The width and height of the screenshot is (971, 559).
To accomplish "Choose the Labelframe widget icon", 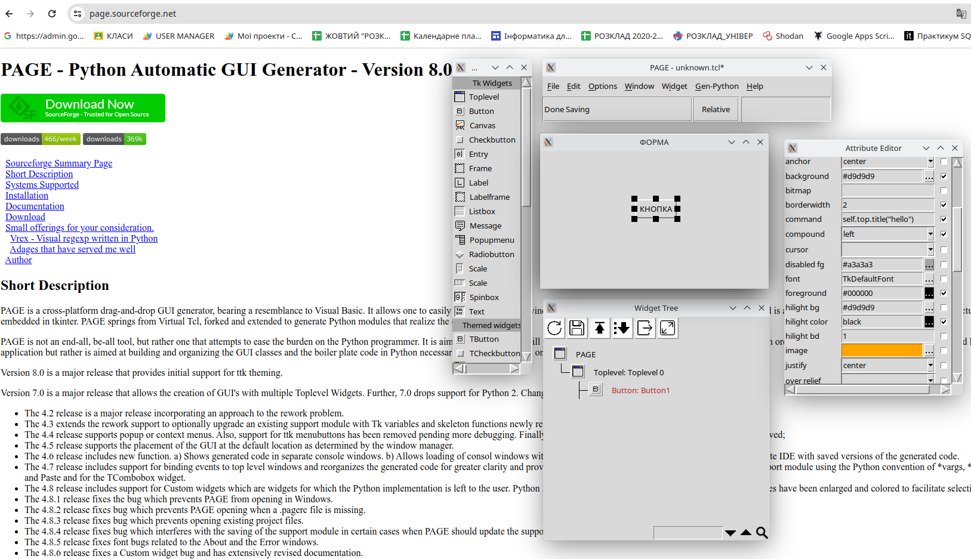I will point(460,197).
